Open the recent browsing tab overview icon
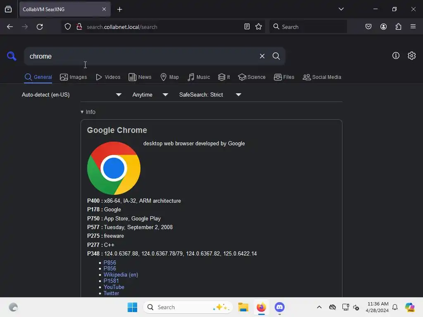This screenshot has height=317, width=423. point(8,9)
